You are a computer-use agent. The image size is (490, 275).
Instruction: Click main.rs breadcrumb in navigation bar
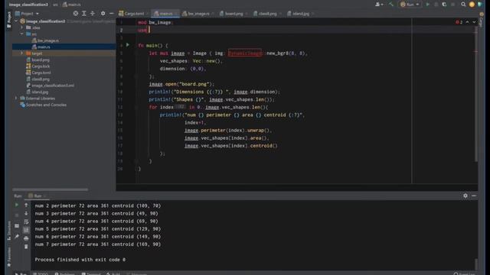(x=72, y=5)
